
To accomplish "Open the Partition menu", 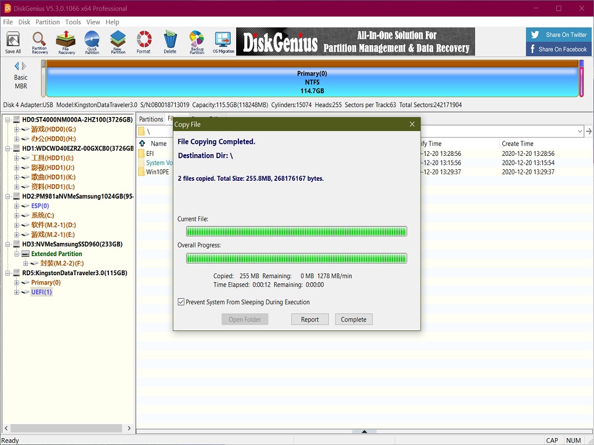I will coord(48,22).
